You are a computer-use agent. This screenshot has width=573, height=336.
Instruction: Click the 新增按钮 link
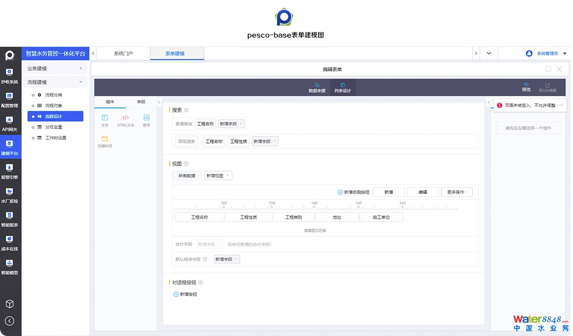point(185,294)
